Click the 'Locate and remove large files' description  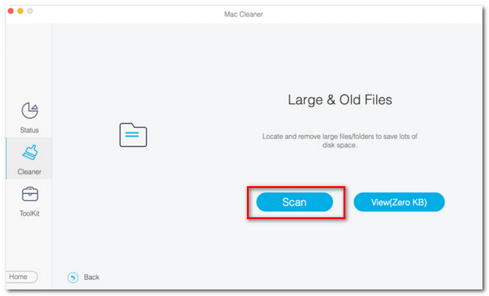[340, 141]
